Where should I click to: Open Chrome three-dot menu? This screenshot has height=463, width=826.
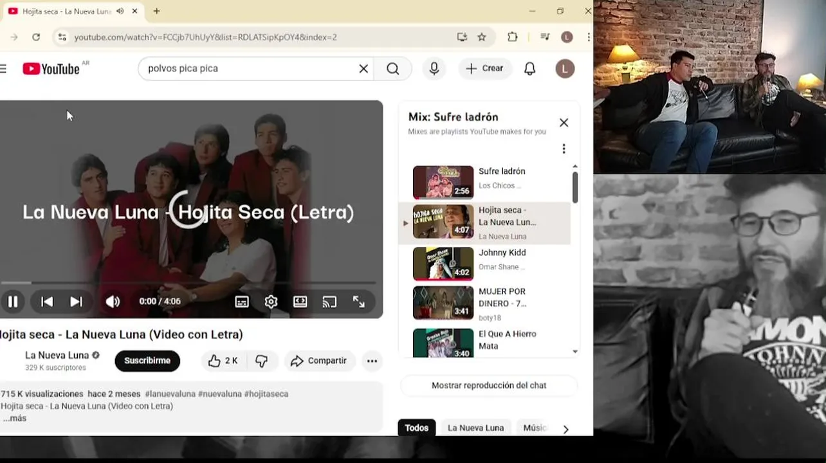coord(589,37)
